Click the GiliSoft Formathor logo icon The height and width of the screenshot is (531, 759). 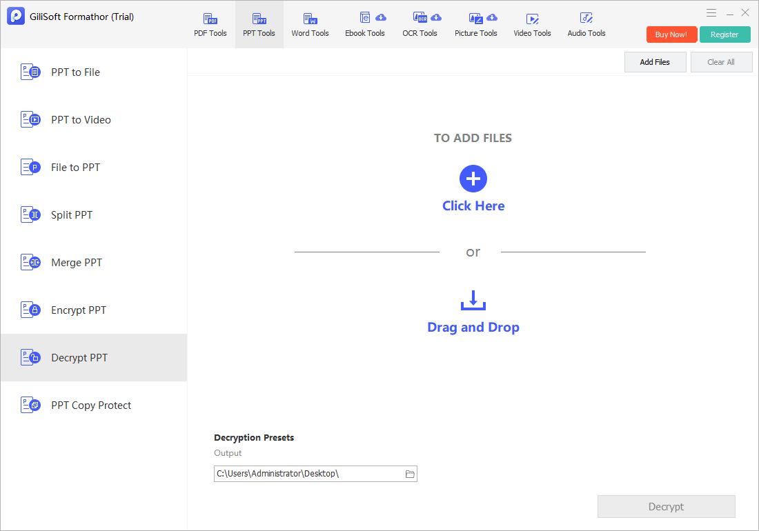coord(16,16)
